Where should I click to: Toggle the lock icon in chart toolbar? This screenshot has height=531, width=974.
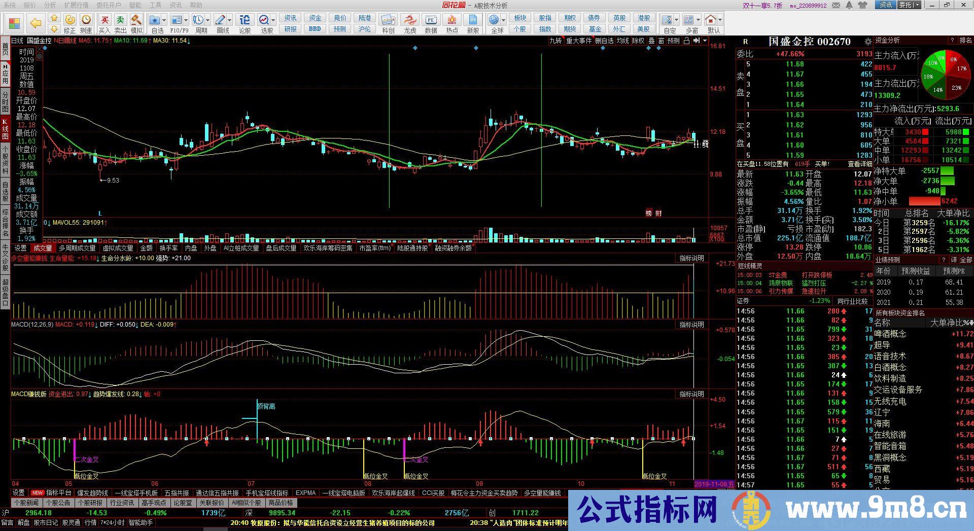pos(686,41)
